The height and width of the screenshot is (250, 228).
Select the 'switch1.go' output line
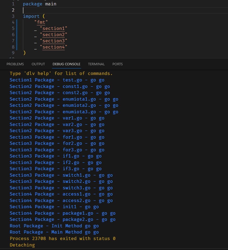point(61,175)
